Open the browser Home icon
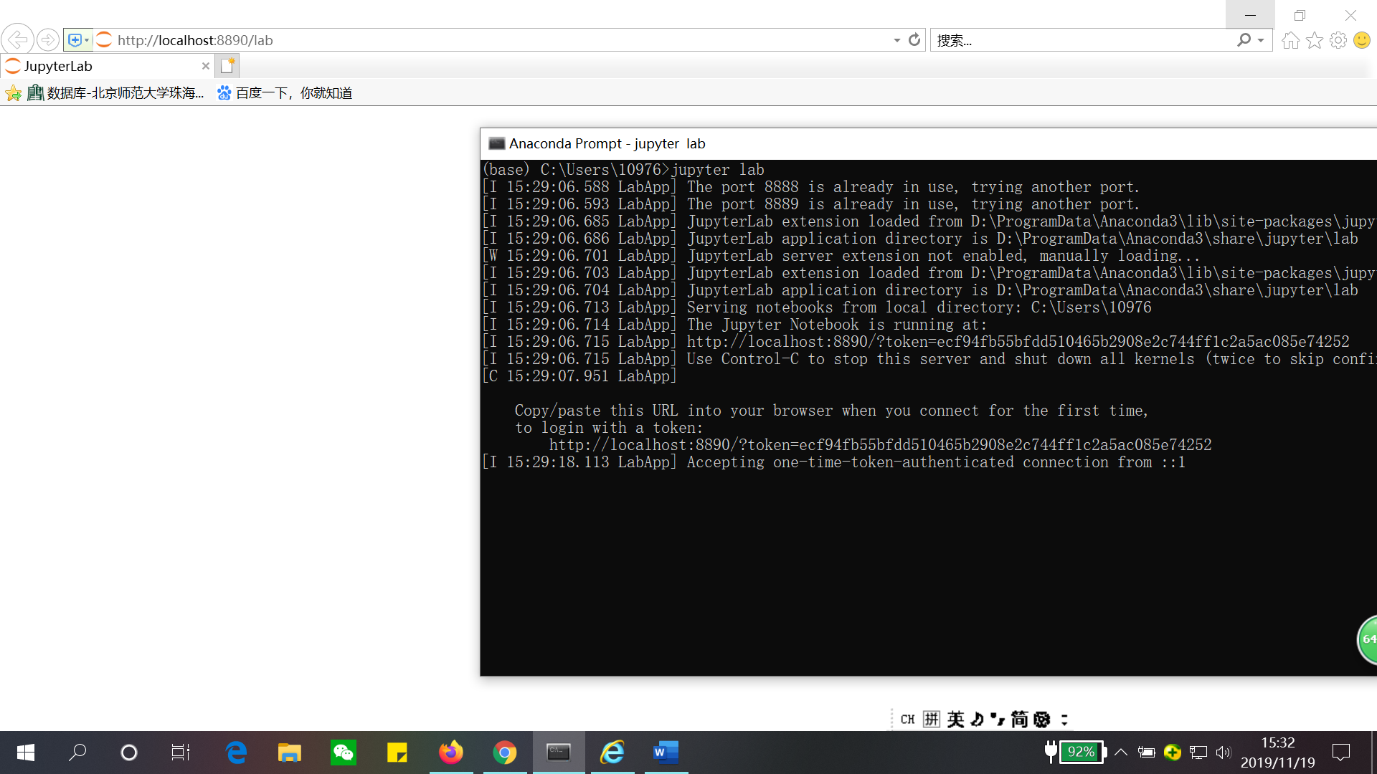1377x774 pixels. point(1290,40)
